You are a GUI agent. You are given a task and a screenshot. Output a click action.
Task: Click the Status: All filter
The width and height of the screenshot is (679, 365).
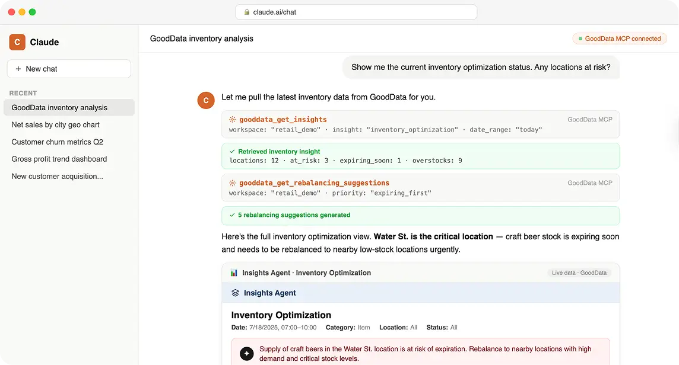[x=442, y=328]
